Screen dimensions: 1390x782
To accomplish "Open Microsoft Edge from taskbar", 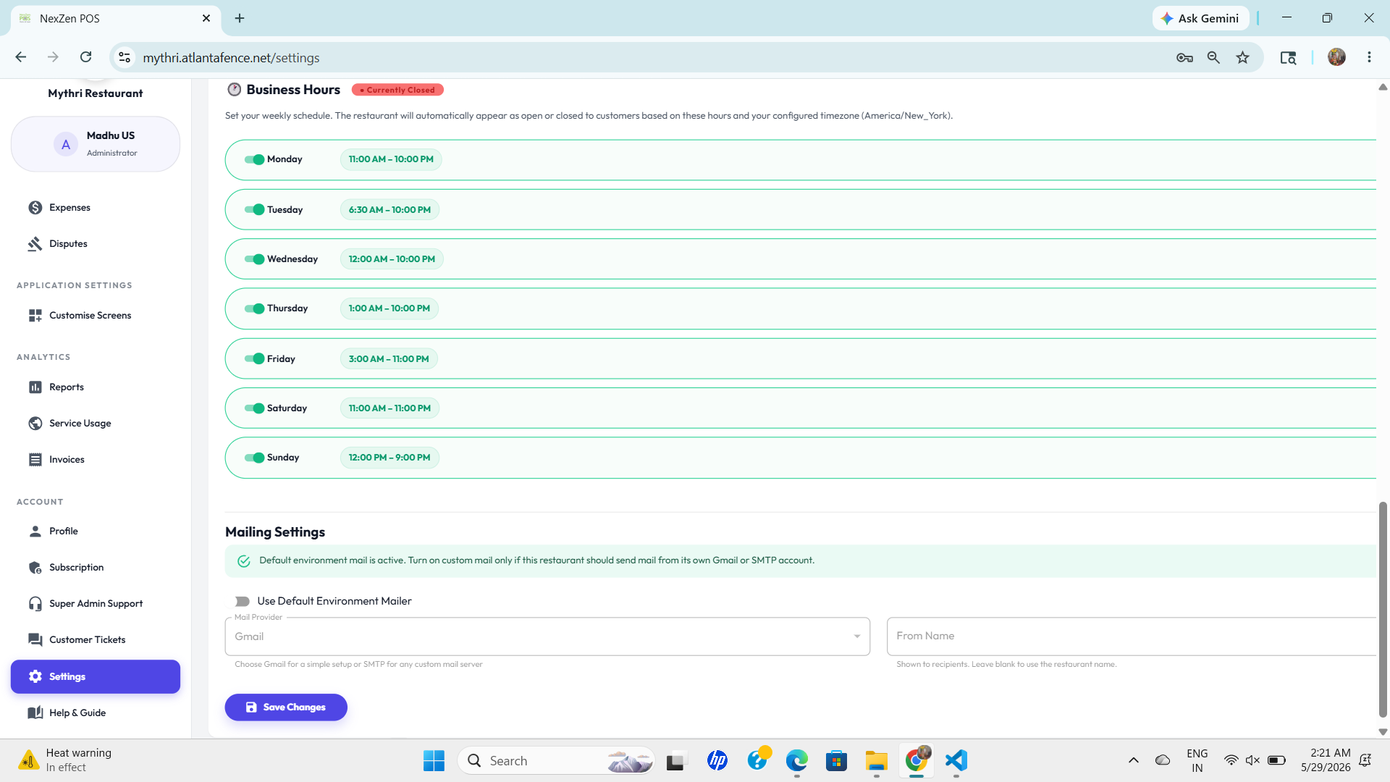I will tap(797, 760).
